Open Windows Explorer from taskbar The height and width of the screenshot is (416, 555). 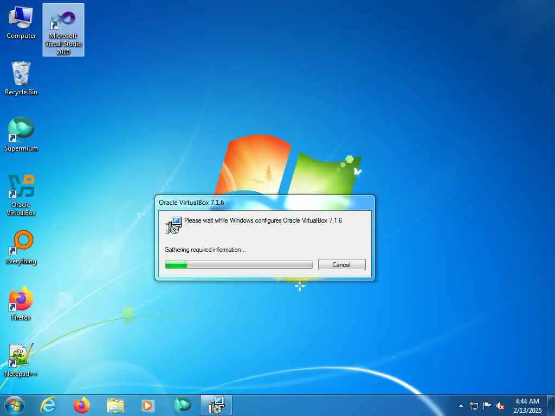(x=115, y=406)
